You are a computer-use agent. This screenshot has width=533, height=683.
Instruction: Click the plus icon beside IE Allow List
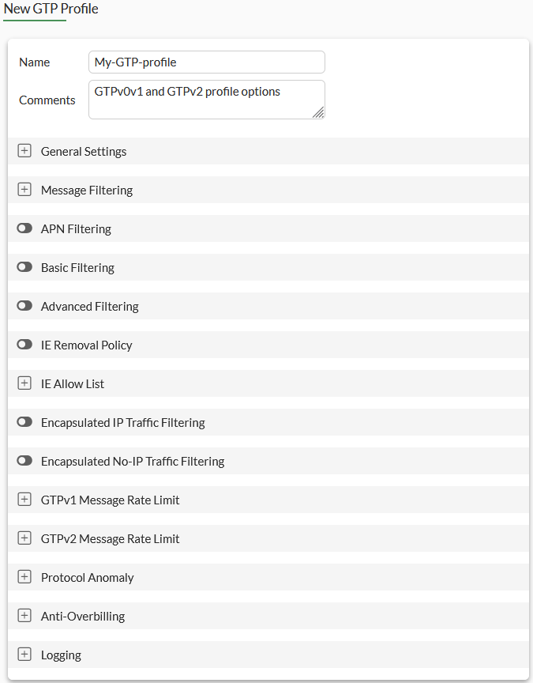click(24, 383)
